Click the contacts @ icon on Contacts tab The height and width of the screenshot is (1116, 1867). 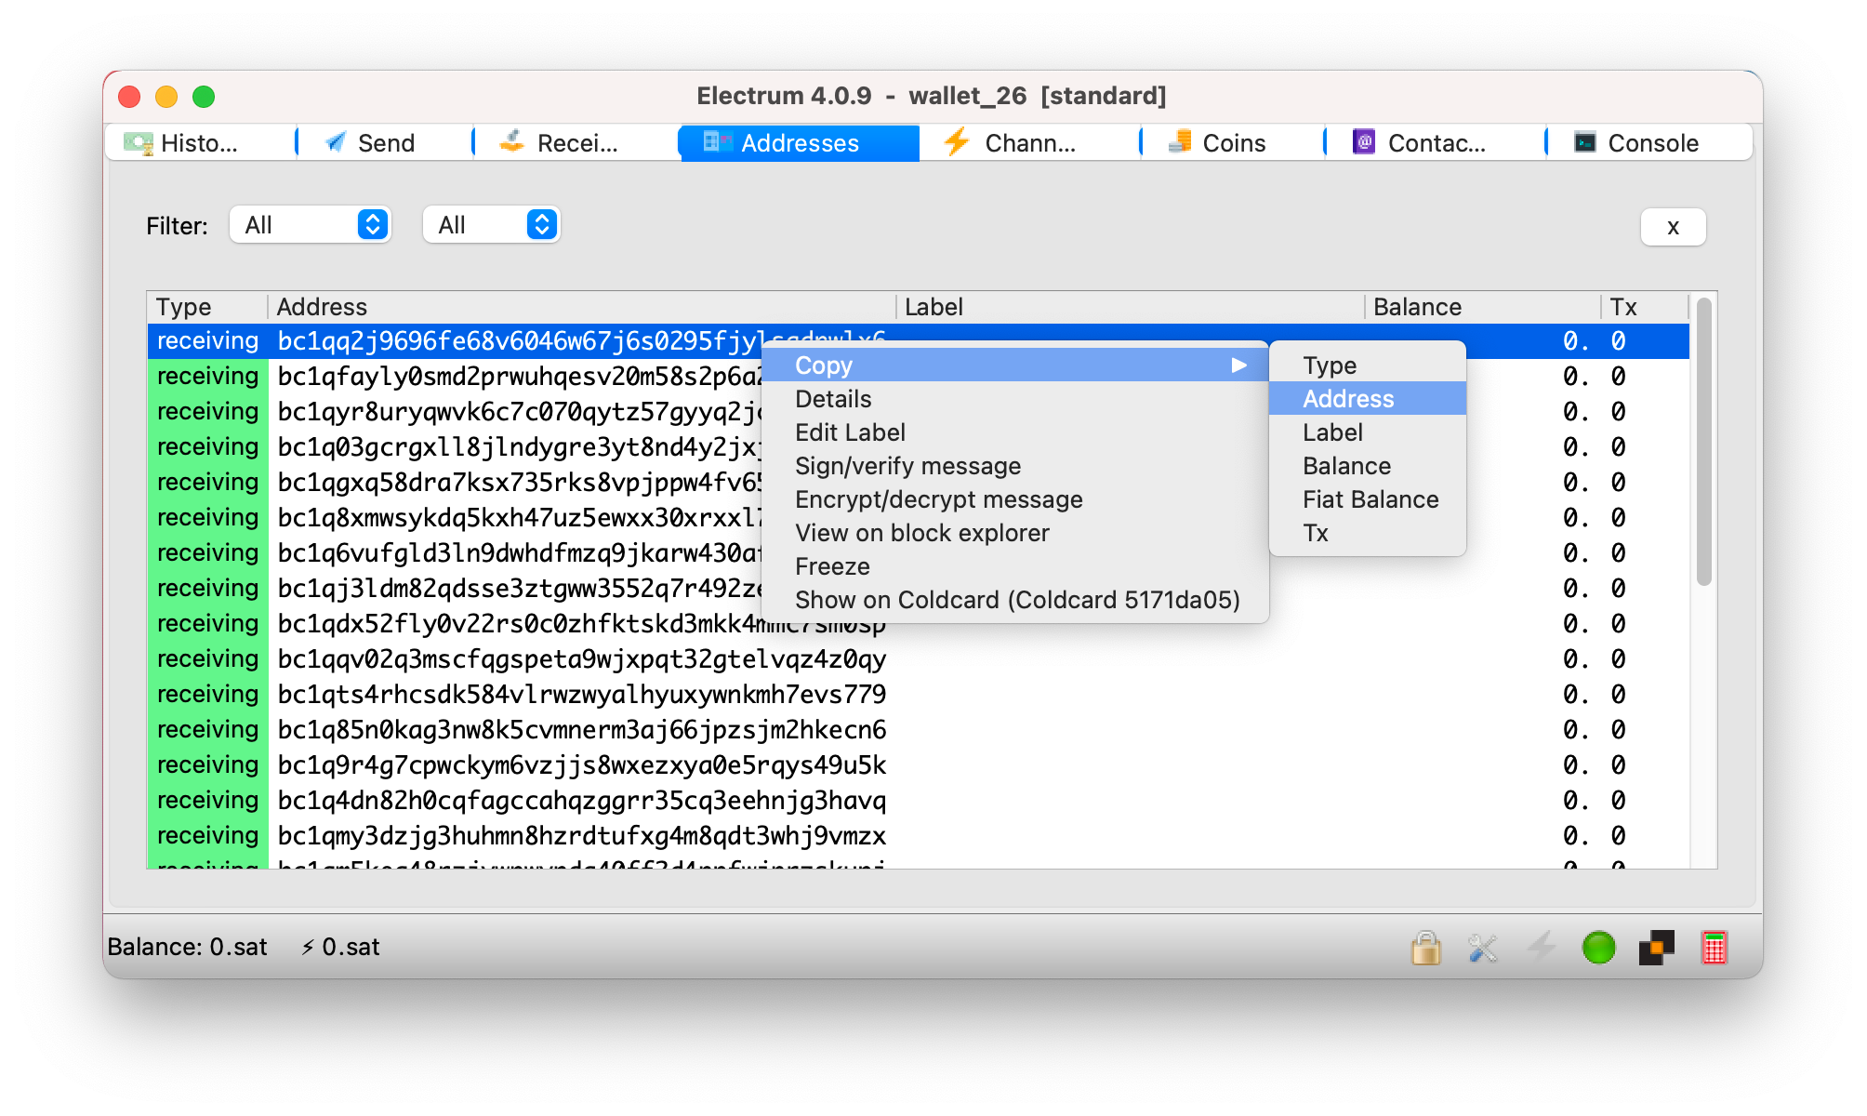[1364, 141]
